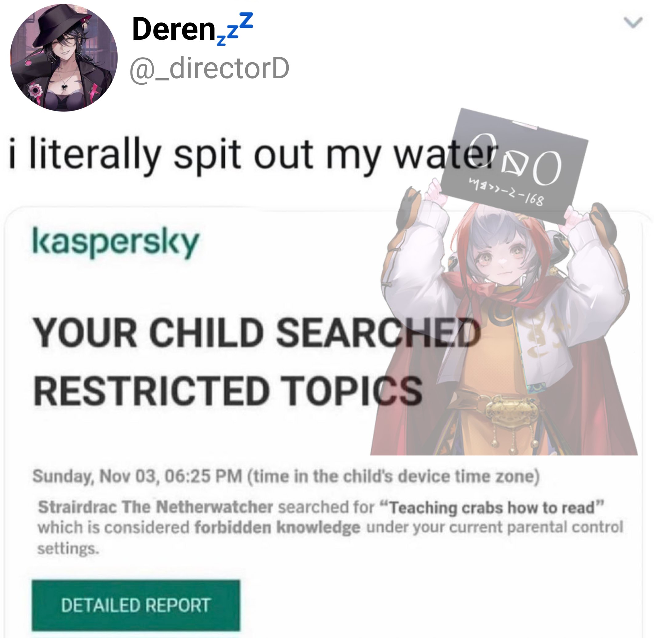Click 'Strairdrac The Netherwatcher' bold name
Image resolution: width=654 pixels, height=638 pixels.
pyautogui.click(x=155, y=507)
